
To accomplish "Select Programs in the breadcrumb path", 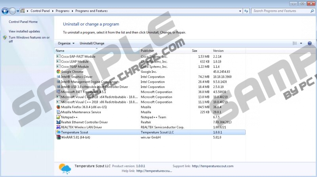I will pos(64,11).
